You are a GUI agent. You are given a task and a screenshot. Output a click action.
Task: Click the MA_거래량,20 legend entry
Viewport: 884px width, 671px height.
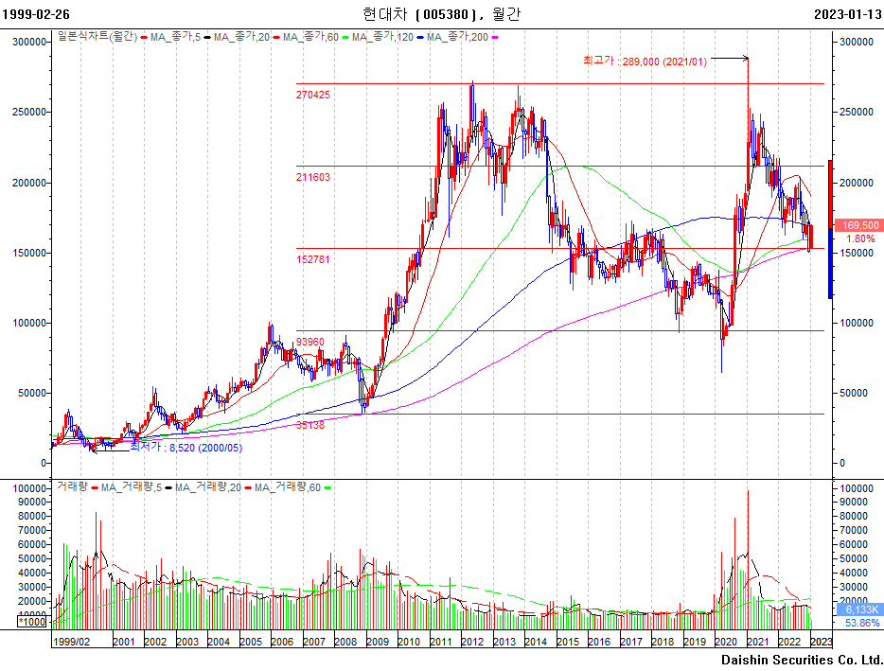click(x=208, y=487)
